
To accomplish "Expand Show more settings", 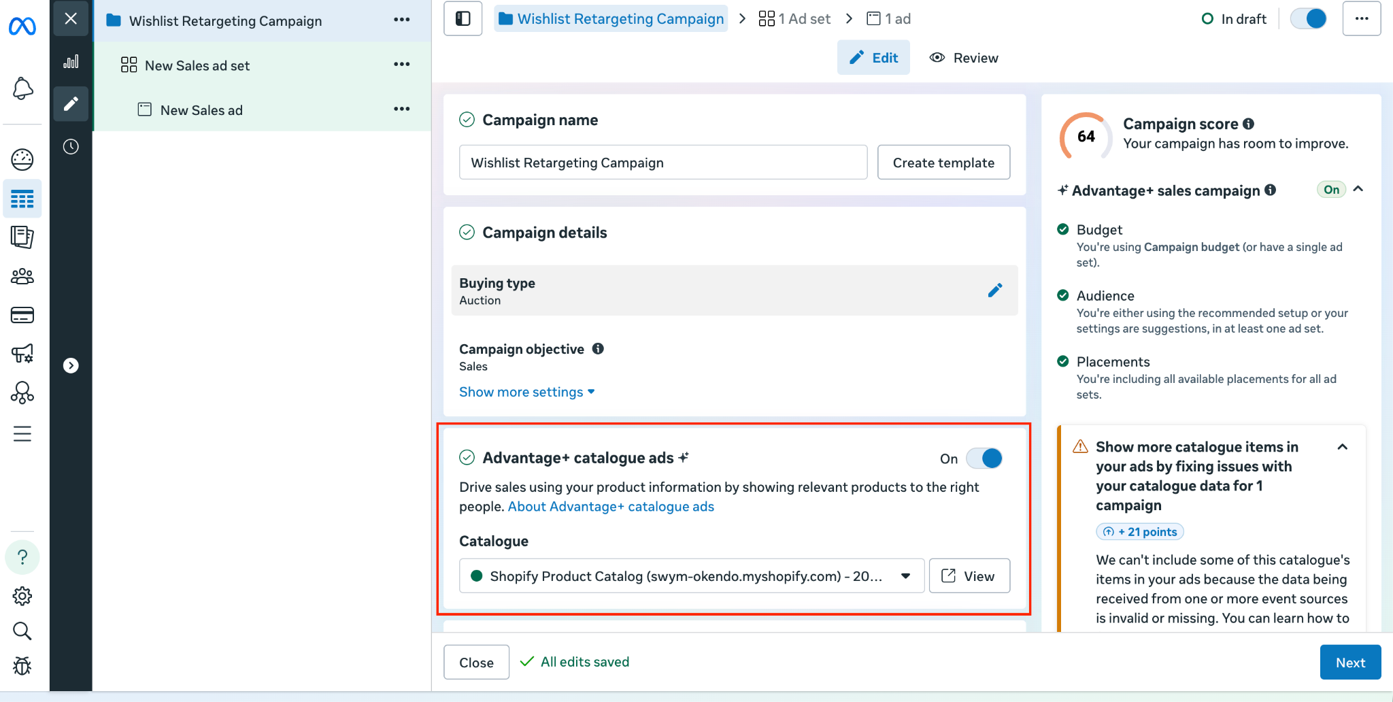I will (x=527, y=392).
